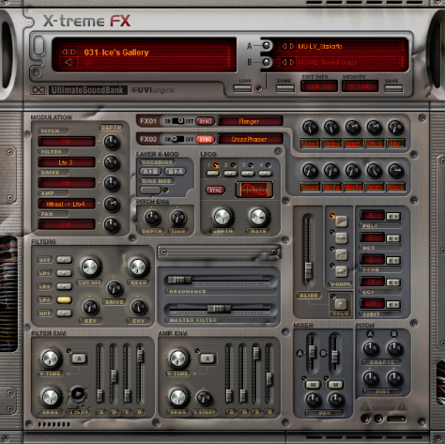This screenshot has height=444, width=445.
Task: Click the speaker icon under preset name
Action: tap(69, 63)
